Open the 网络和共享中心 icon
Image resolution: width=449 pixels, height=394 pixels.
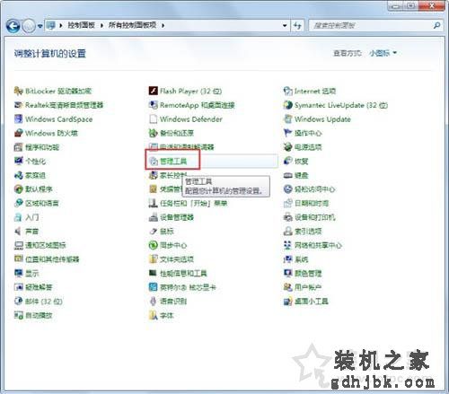pos(287,245)
